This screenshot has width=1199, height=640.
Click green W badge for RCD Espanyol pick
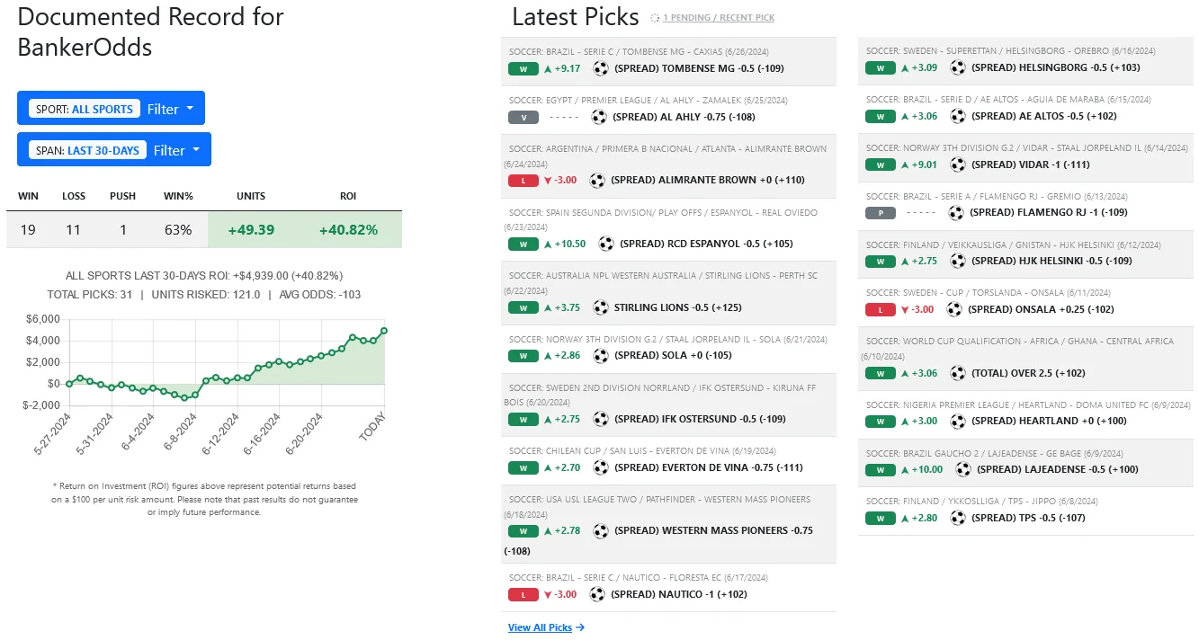click(x=523, y=244)
